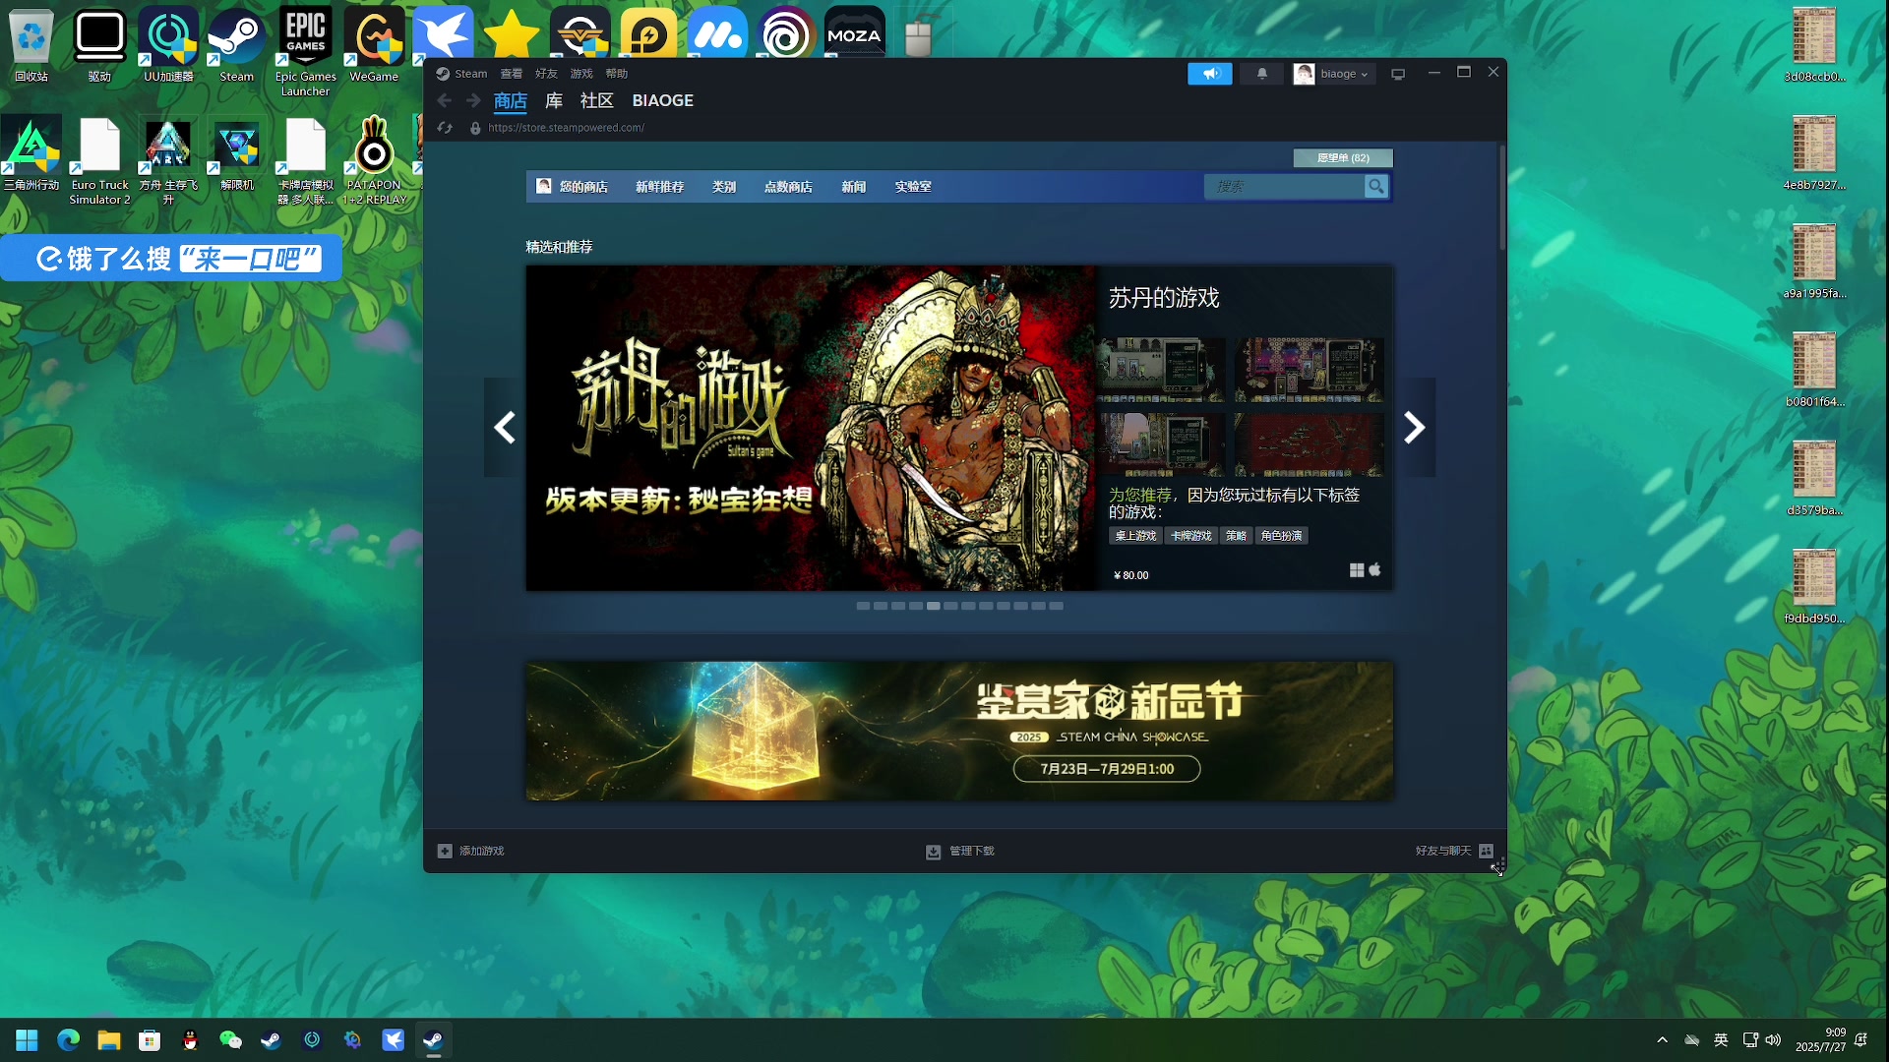Open File Explorer from taskbar
Screen dimensions: 1889x1062
[x=108, y=1040]
